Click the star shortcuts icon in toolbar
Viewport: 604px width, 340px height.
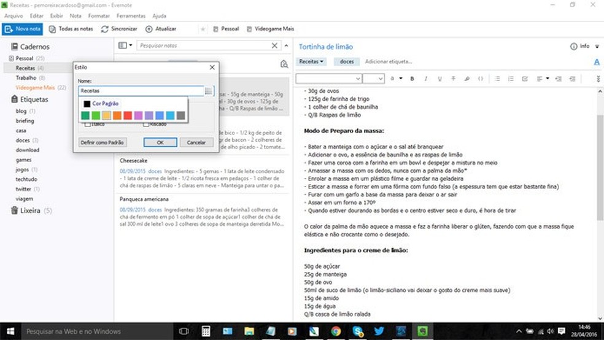click(x=203, y=29)
